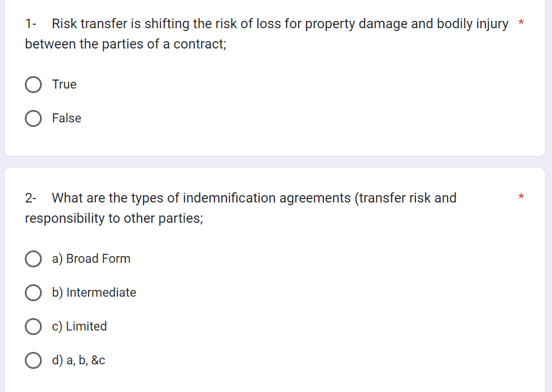Click the False label text
The image size is (552, 392).
pos(67,118)
